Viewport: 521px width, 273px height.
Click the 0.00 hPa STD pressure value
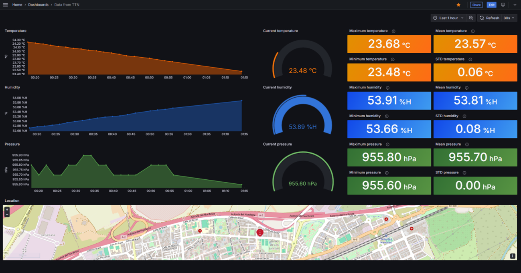click(475, 186)
